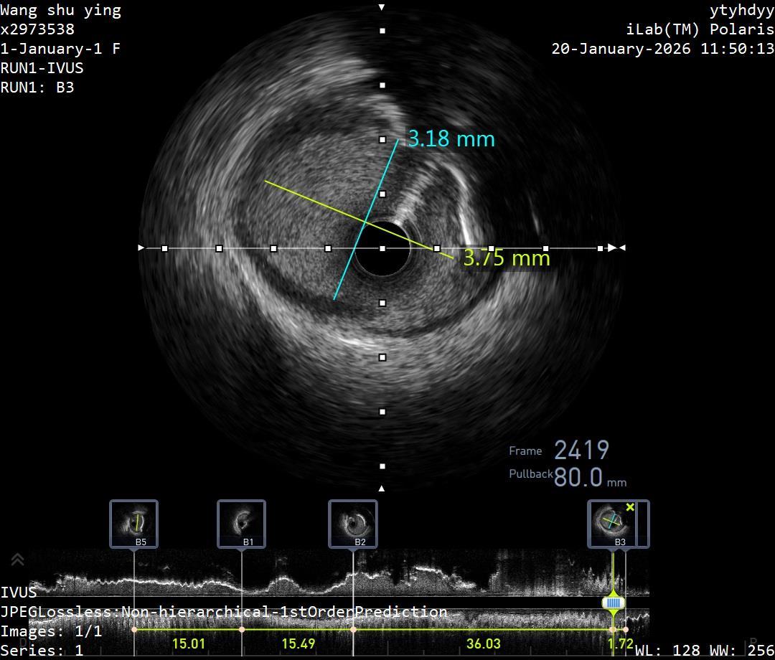775x660 pixels.
Task: Click the right arrow markers of horizontal axis
Action: [x=616, y=247]
